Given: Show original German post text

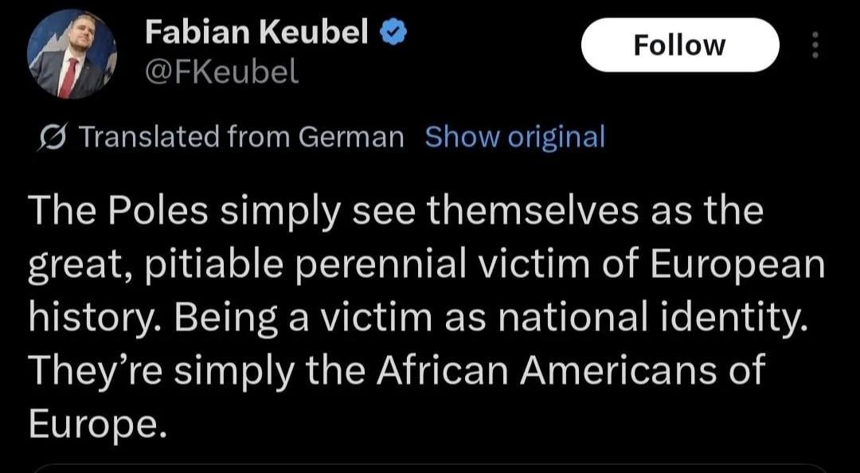Looking at the screenshot, I should coord(514,137).
